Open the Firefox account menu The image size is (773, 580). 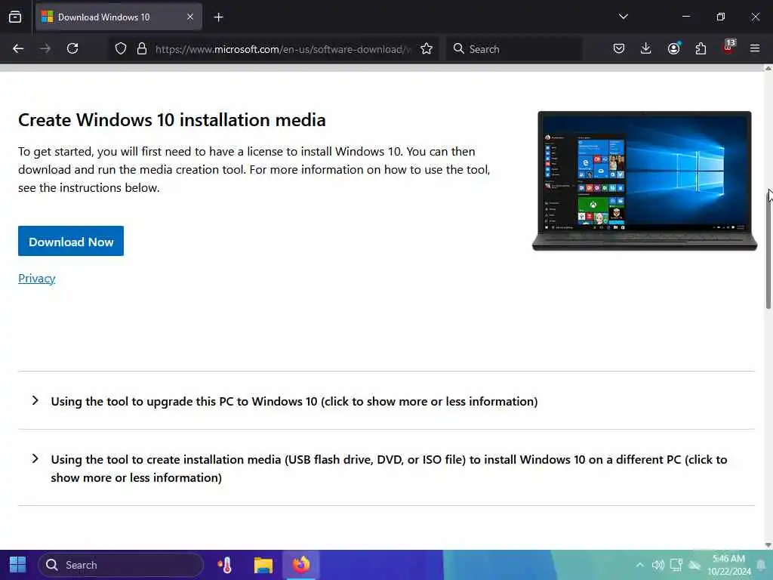[x=673, y=48]
